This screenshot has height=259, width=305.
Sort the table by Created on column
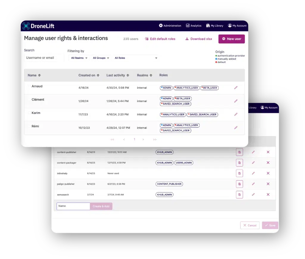pos(89,75)
